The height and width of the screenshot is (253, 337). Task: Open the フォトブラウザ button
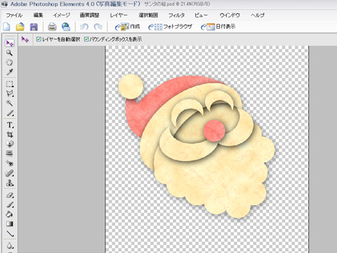(170, 27)
